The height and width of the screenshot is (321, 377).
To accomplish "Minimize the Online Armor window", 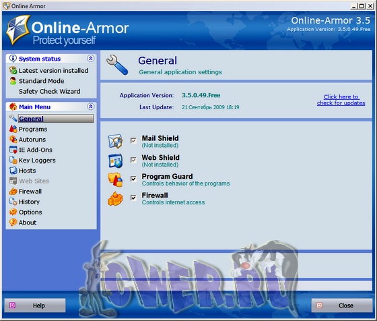I will [x=353, y=6].
